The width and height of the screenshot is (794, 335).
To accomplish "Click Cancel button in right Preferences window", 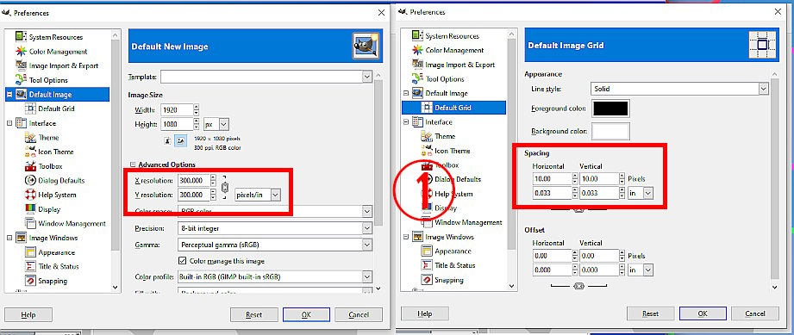I will tap(755, 313).
